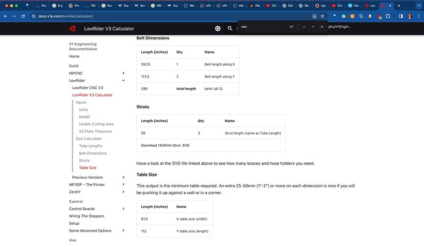Go to the Units section link
This screenshot has width=424, height=247.
pyautogui.click(x=84, y=110)
